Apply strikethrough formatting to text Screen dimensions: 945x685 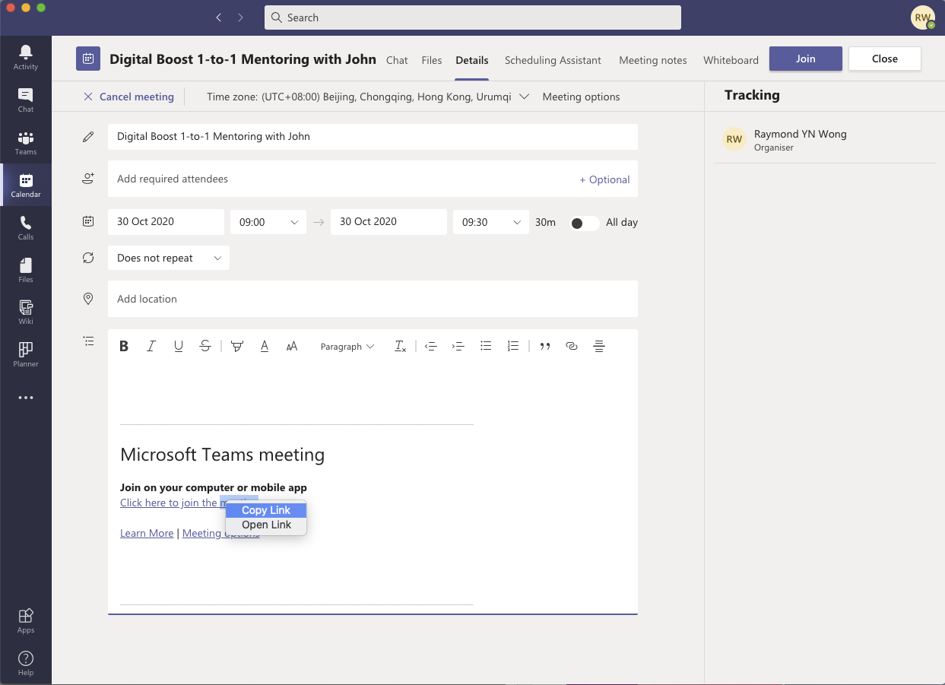tap(205, 347)
